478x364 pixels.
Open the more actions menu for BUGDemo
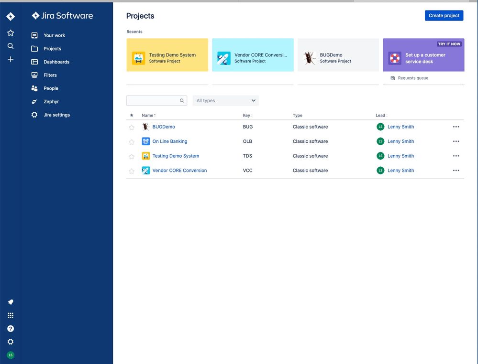(x=456, y=127)
